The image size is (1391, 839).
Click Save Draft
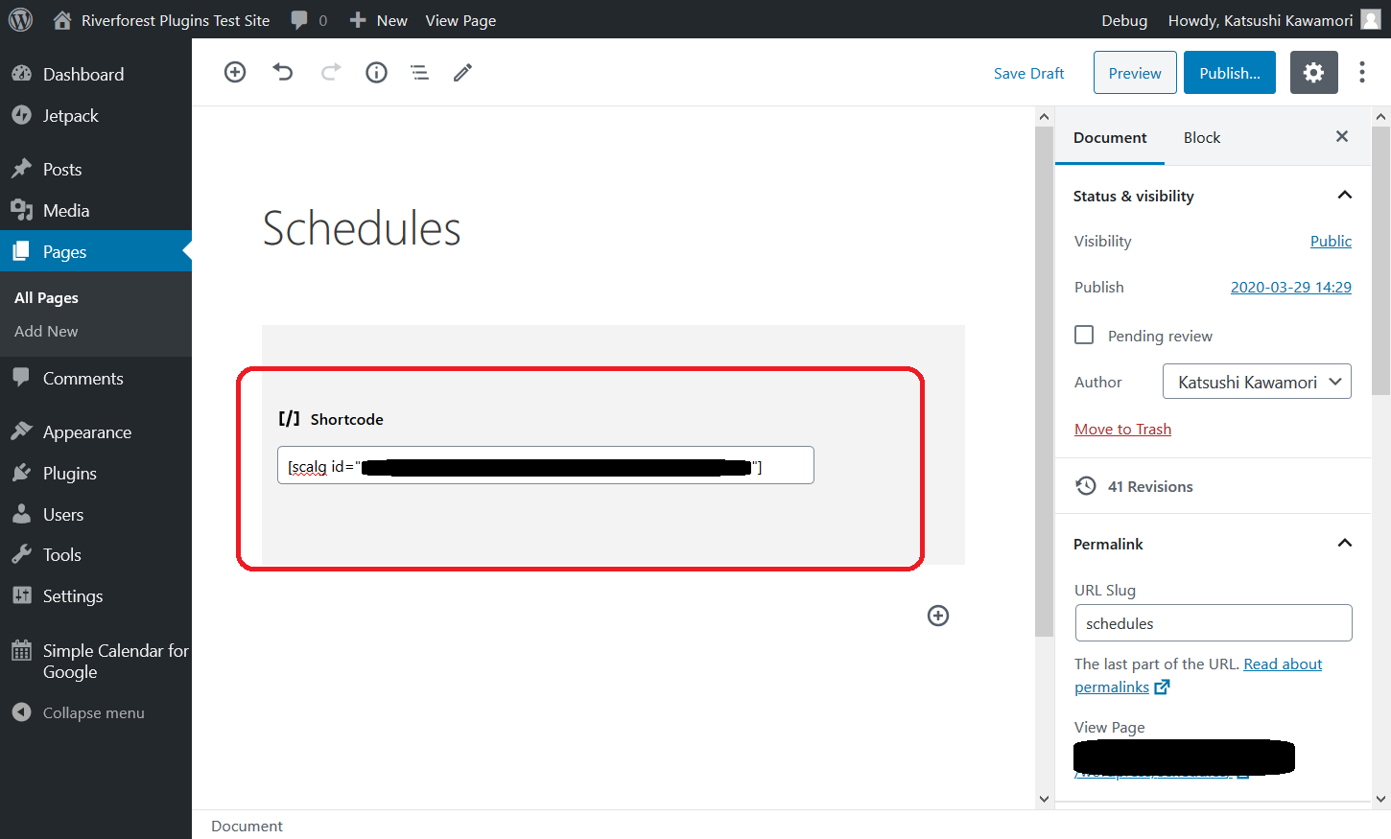1028,73
